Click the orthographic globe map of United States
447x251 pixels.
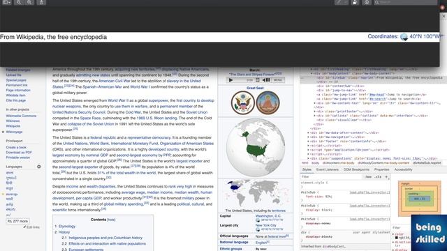[256, 147]
